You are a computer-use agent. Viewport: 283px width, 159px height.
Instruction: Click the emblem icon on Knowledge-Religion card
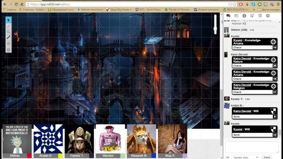coord(273,87)
